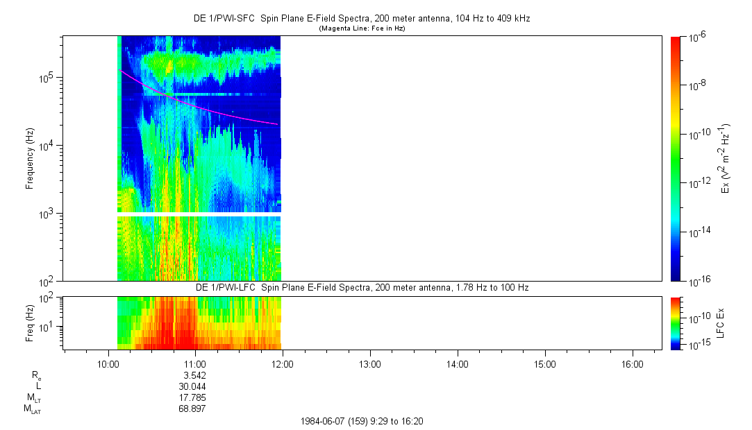The image size is (752, 430).
Task: Select the "Magenta Line: Fce in Hz" subtitle
Action: [361, 28]
